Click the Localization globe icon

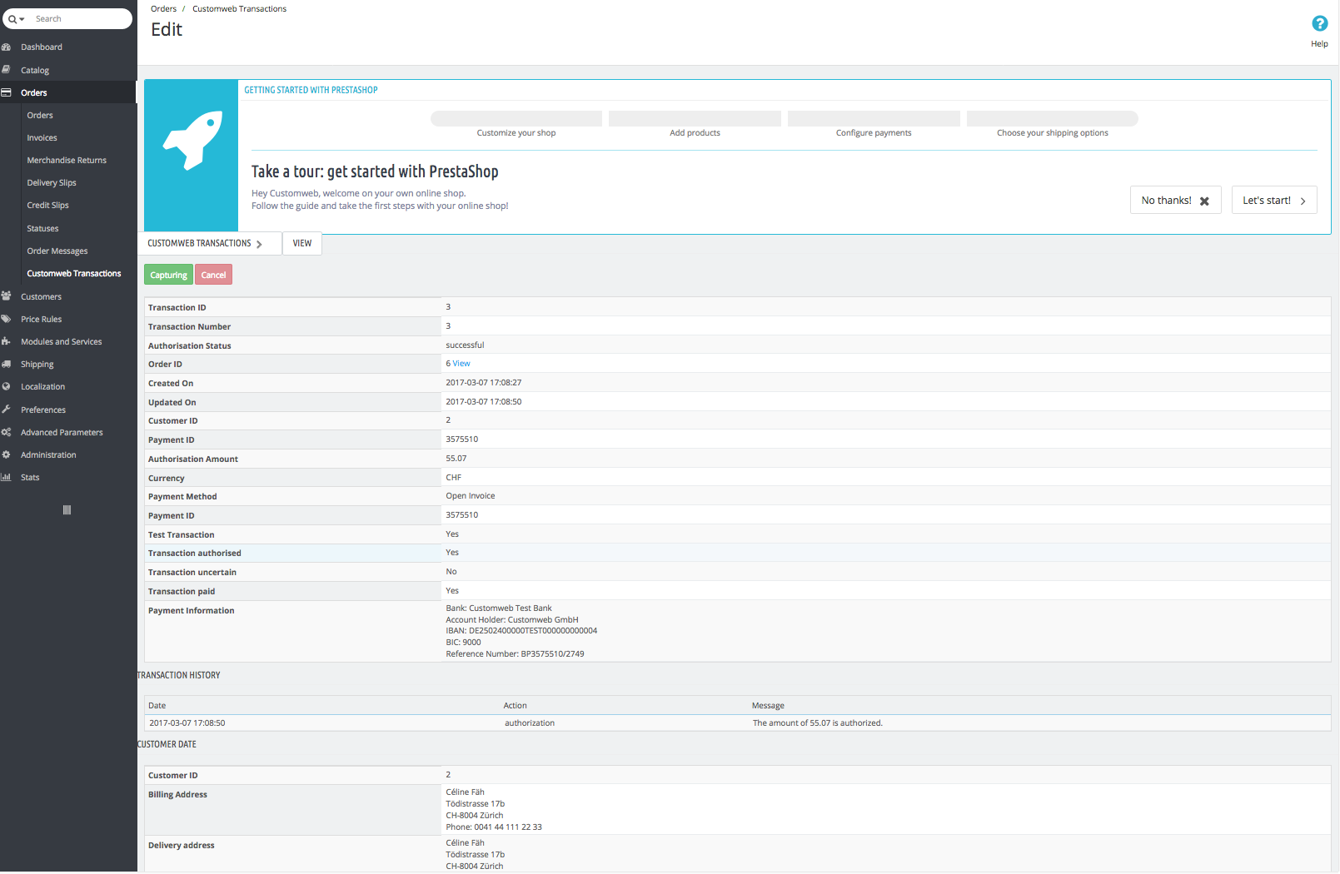pyautogui.click(x=7, y=387)
